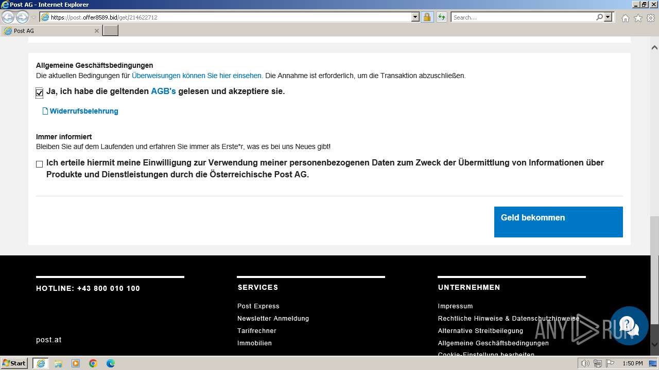Open Alternative Streitbeilegung footer link
The height and width of the screenshot is (370, 659).
[x=481, y=331]
